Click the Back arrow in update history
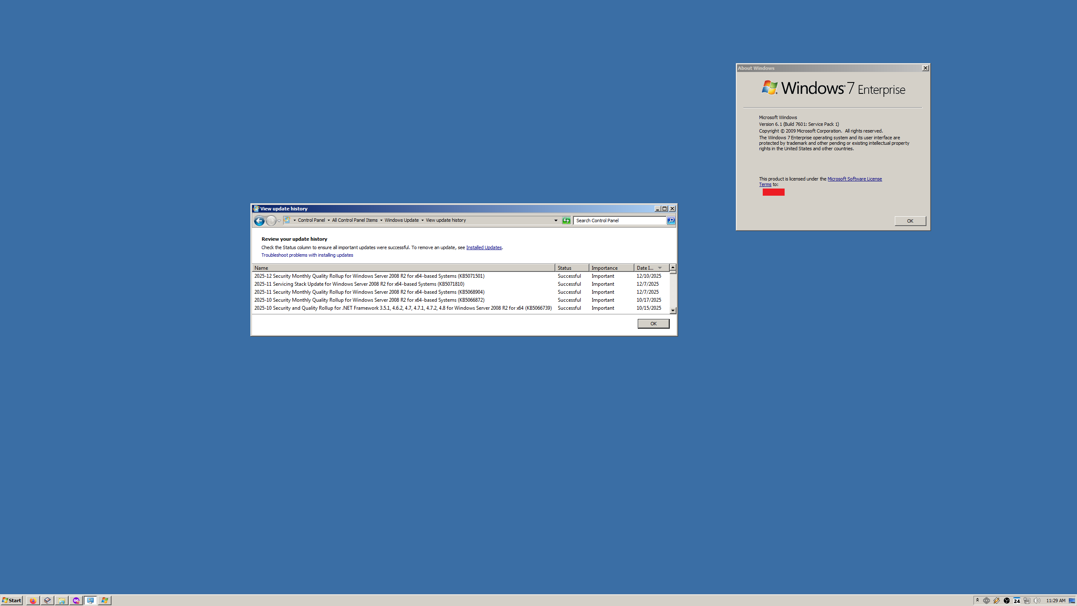 (259, 221)
